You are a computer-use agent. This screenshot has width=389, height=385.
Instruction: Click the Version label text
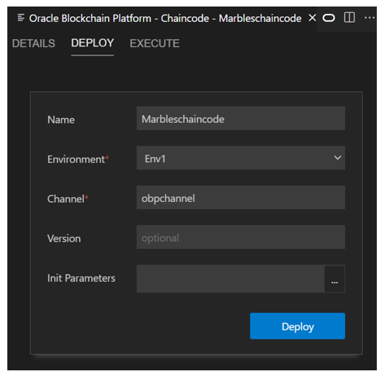pos(63,238)
